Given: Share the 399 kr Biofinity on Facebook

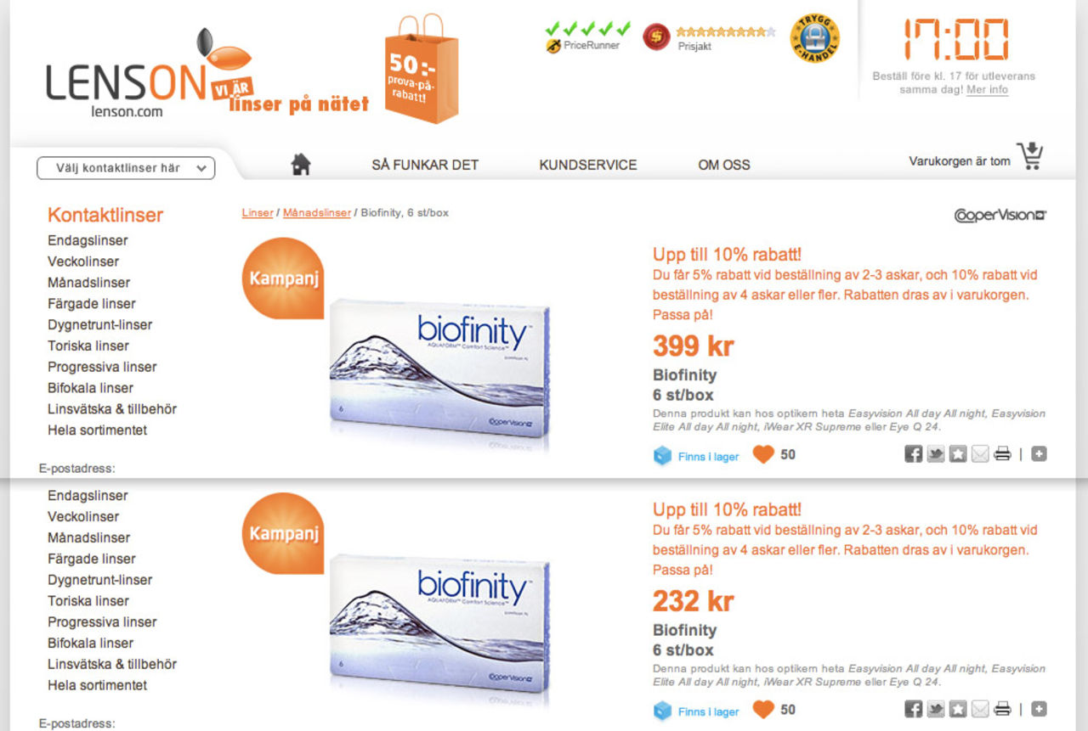Looking at the screenshot, I should (914, 454).
